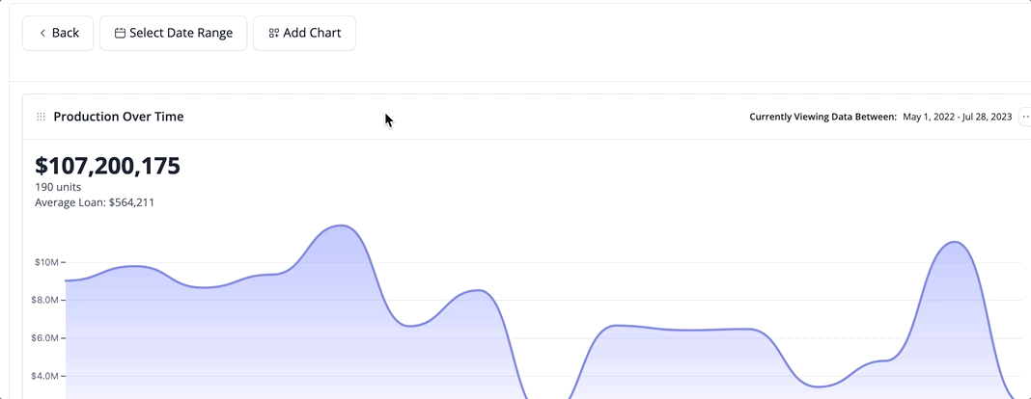The image size is (1031, 399).
Task: Click the 190 units text
Action: pyautogui.click(x=58, y=187)
